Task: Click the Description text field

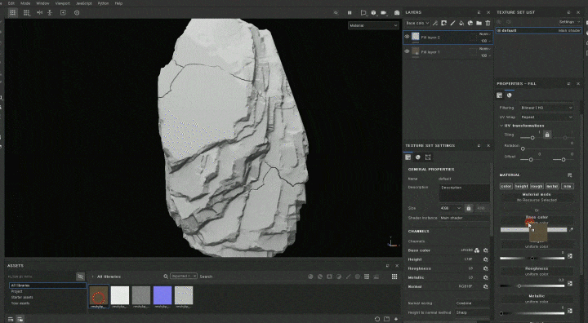Action: point(464,193)
